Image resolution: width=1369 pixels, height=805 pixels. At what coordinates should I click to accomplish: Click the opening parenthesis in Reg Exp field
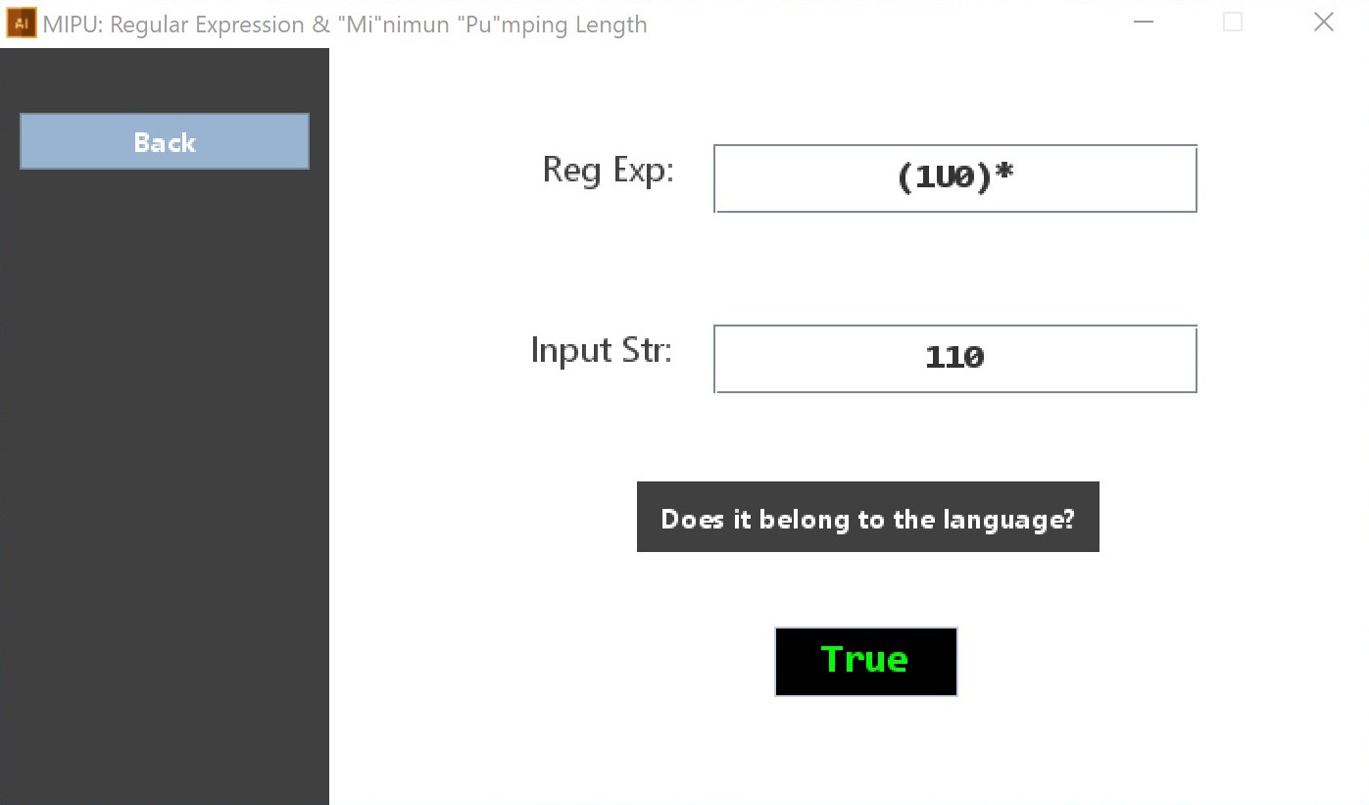coord(905,178)
